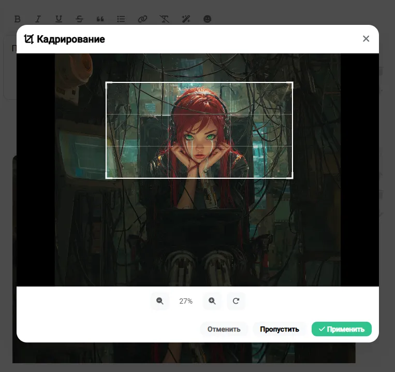Insert a bulleted list
This screenshot has height=372, width=395.
[121, 19]
